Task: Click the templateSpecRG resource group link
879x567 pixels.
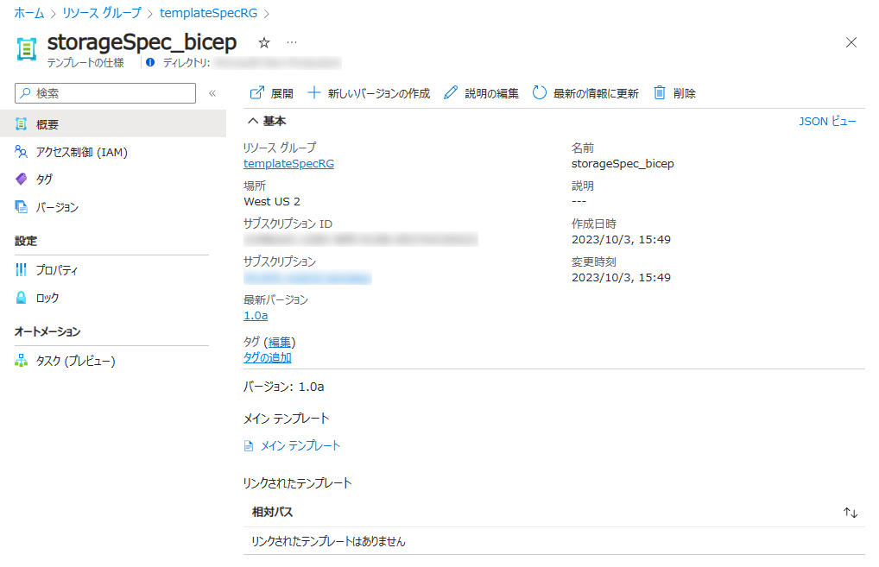Action: [288, 163]
